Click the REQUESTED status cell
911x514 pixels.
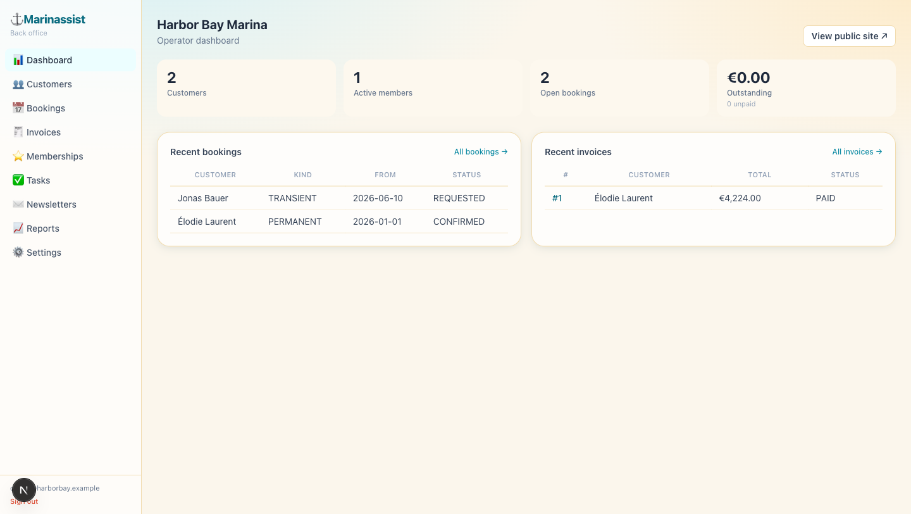click(459, 198)
